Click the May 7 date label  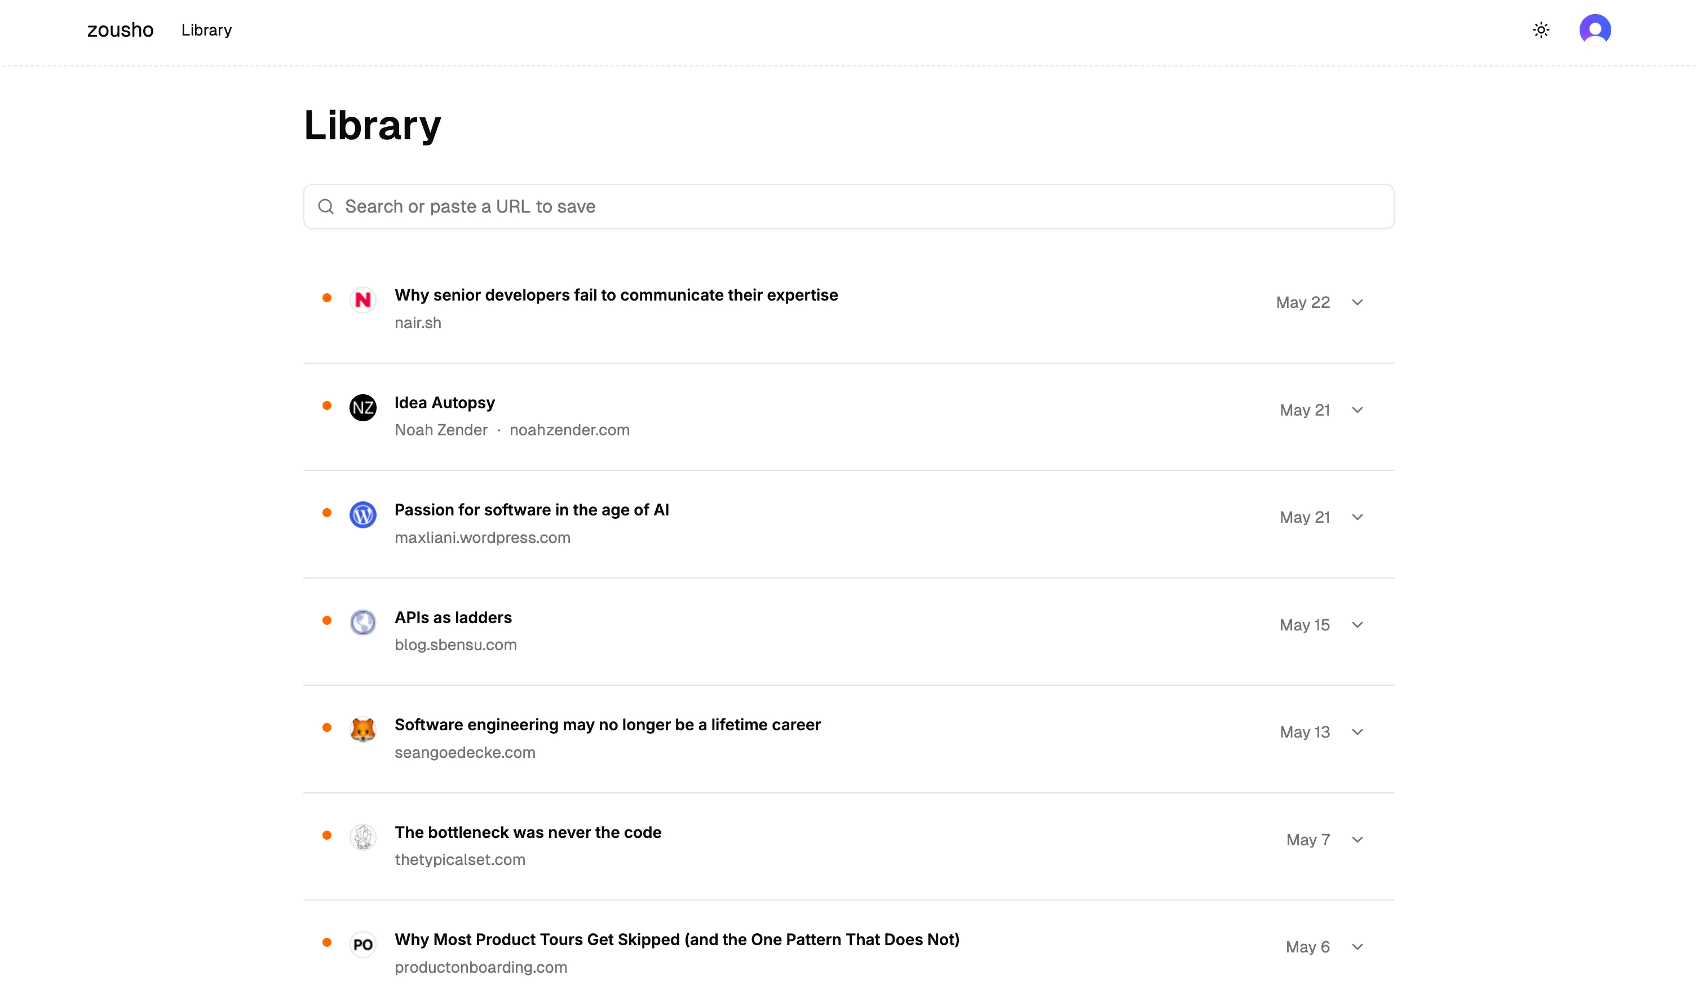pyautogui.click(x=1307, y=840)
